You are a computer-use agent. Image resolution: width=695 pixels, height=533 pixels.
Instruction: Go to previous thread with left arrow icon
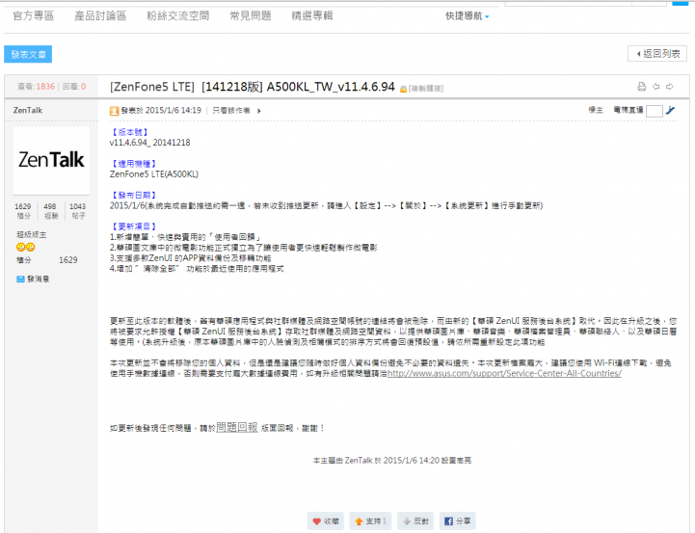point(656,87)
